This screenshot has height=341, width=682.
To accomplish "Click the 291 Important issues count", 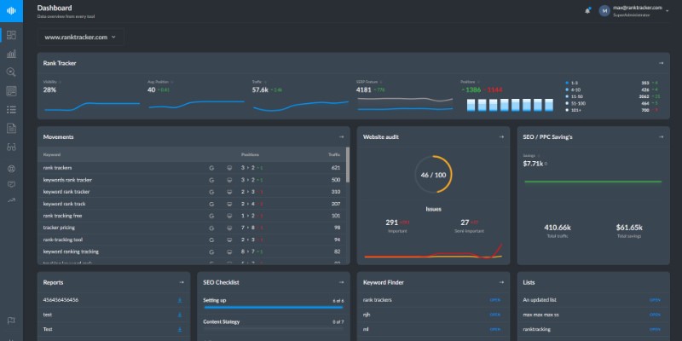I will point(392,223).
